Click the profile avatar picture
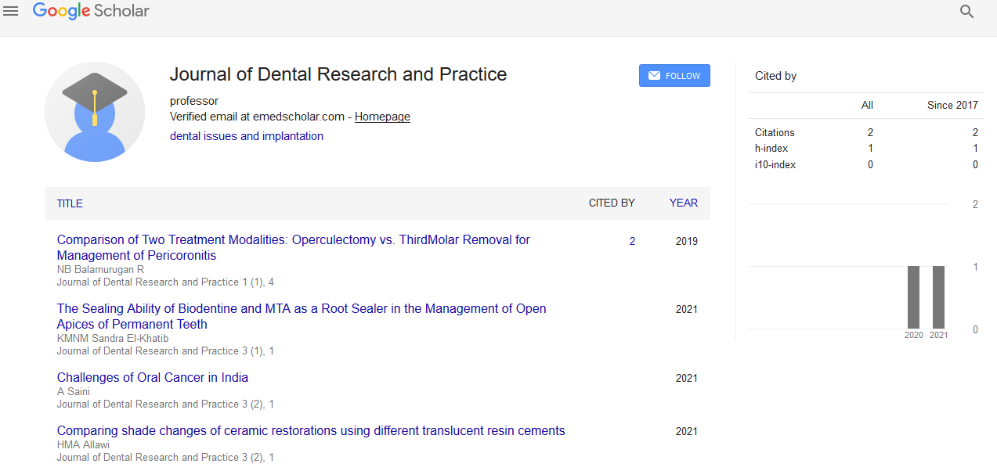The height and width of the screenshot is (471, 997). [95, 112]
